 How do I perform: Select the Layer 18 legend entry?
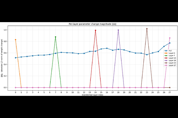click(x=170, y=60)
